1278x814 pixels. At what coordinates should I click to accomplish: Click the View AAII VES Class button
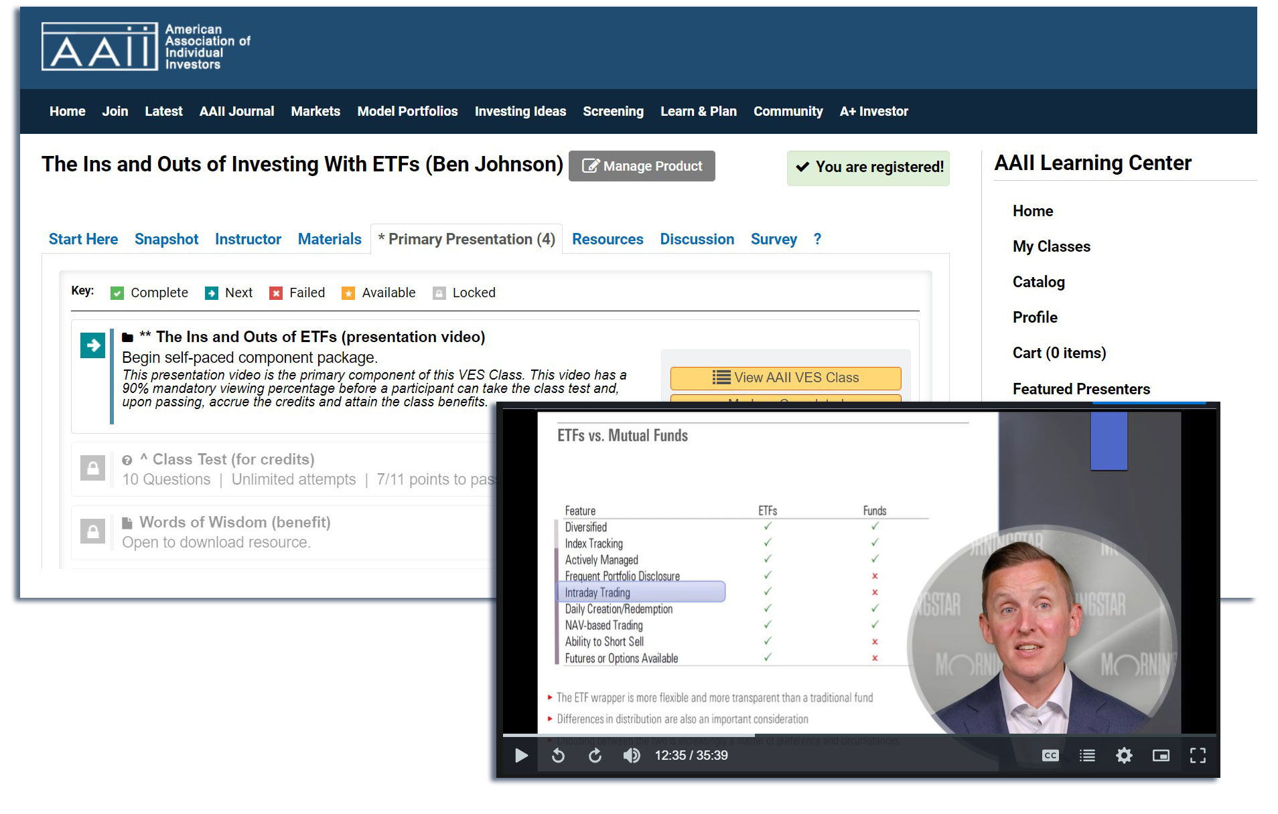coord(786,378)
